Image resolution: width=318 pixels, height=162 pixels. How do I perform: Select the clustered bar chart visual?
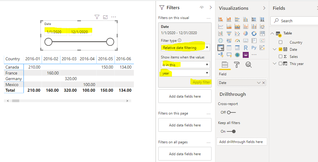[237, 19]
